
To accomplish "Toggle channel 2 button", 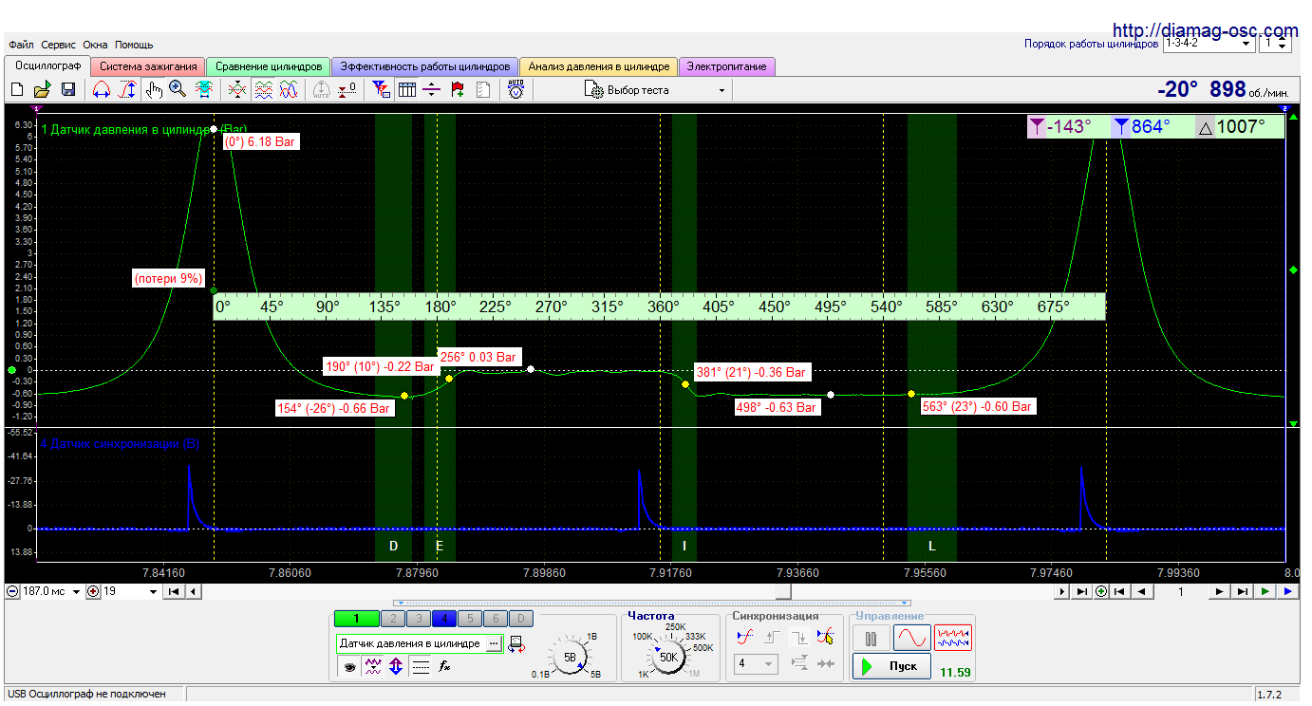I will pos(393,618).
